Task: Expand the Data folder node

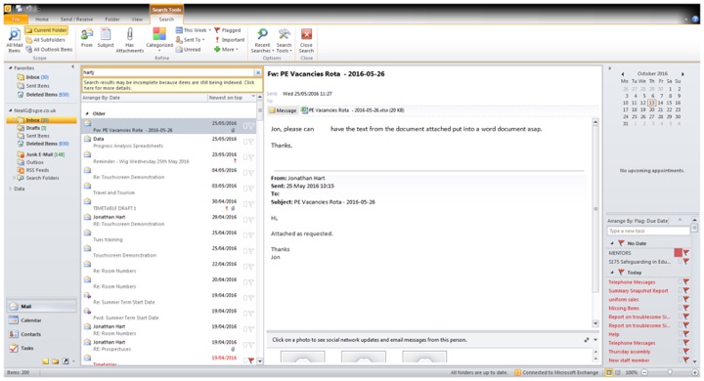Action: pyautogui.click(x=11, y=189)
